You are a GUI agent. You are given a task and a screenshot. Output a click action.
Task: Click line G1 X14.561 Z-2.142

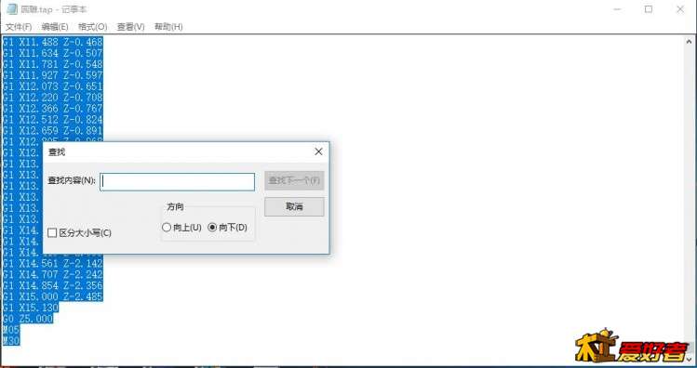click(52, 263)
